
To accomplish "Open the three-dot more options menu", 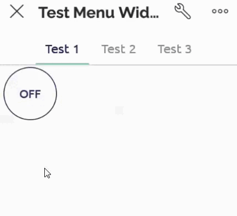I will tap(220, 11).
